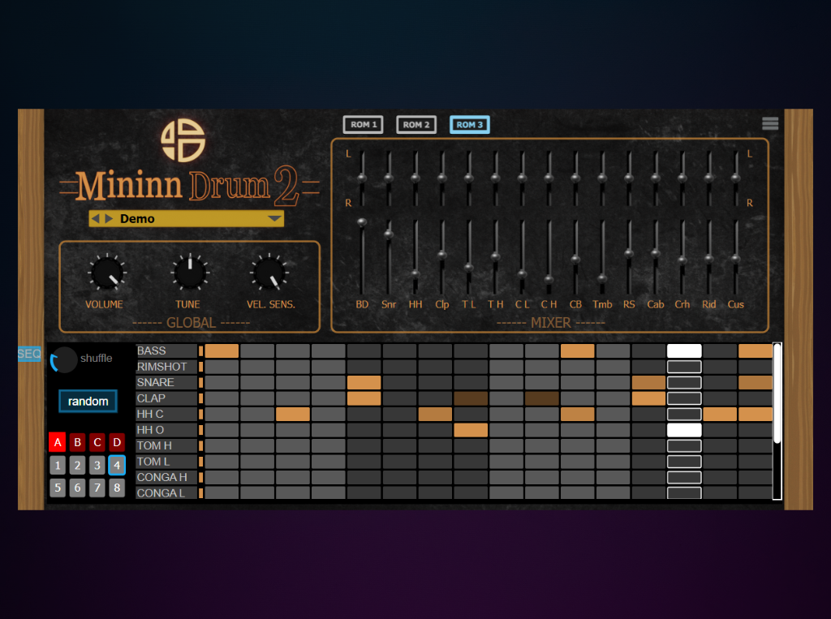Image resolution: width=831 pixels, height=619 pixels.
Task: Select pattern bank D
Action: click(x=117, y=442)
